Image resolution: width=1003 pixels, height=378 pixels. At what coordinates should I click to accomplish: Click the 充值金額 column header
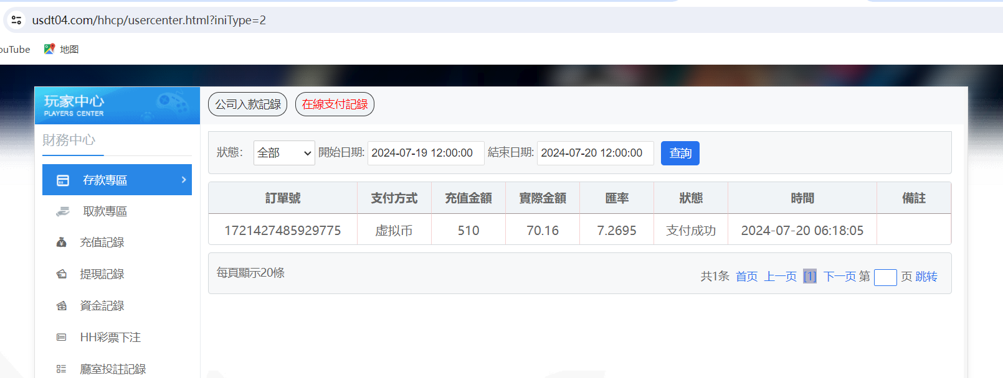468,198
